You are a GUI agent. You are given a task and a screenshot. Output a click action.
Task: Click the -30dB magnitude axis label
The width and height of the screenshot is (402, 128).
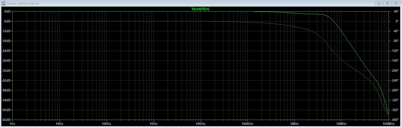[x=6, y=61]
